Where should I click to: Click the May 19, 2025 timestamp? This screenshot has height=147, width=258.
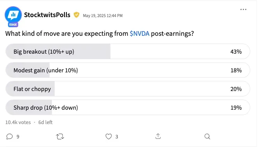pyautogui.click(x=103, y=16)
